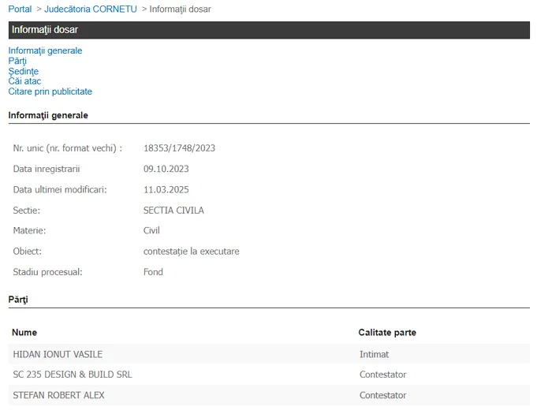Jump to Informații generale navigation link
The height and width of the screenshot is (410, 552).
[x=45, y=50]
